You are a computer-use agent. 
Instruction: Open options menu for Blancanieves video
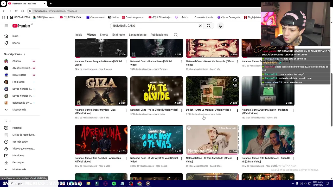tap(182, 62)
